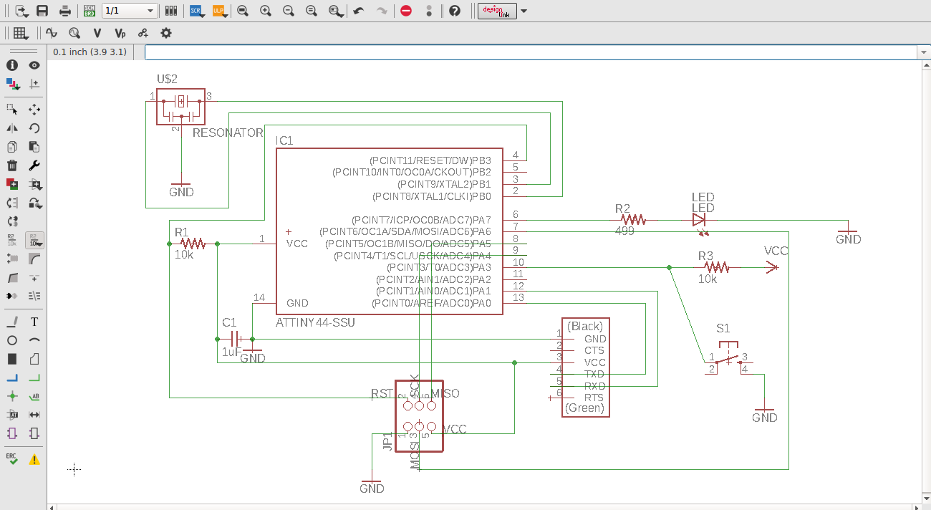Click the Save icon in toolbar
931x510 pixels.
click(x=42, y=11)
